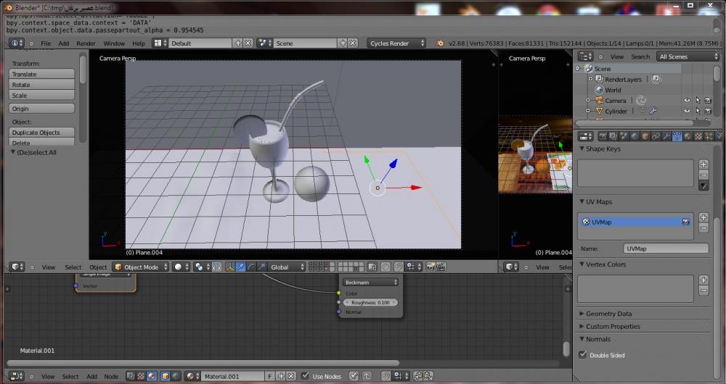Open the World properties tab

(634, 136)
